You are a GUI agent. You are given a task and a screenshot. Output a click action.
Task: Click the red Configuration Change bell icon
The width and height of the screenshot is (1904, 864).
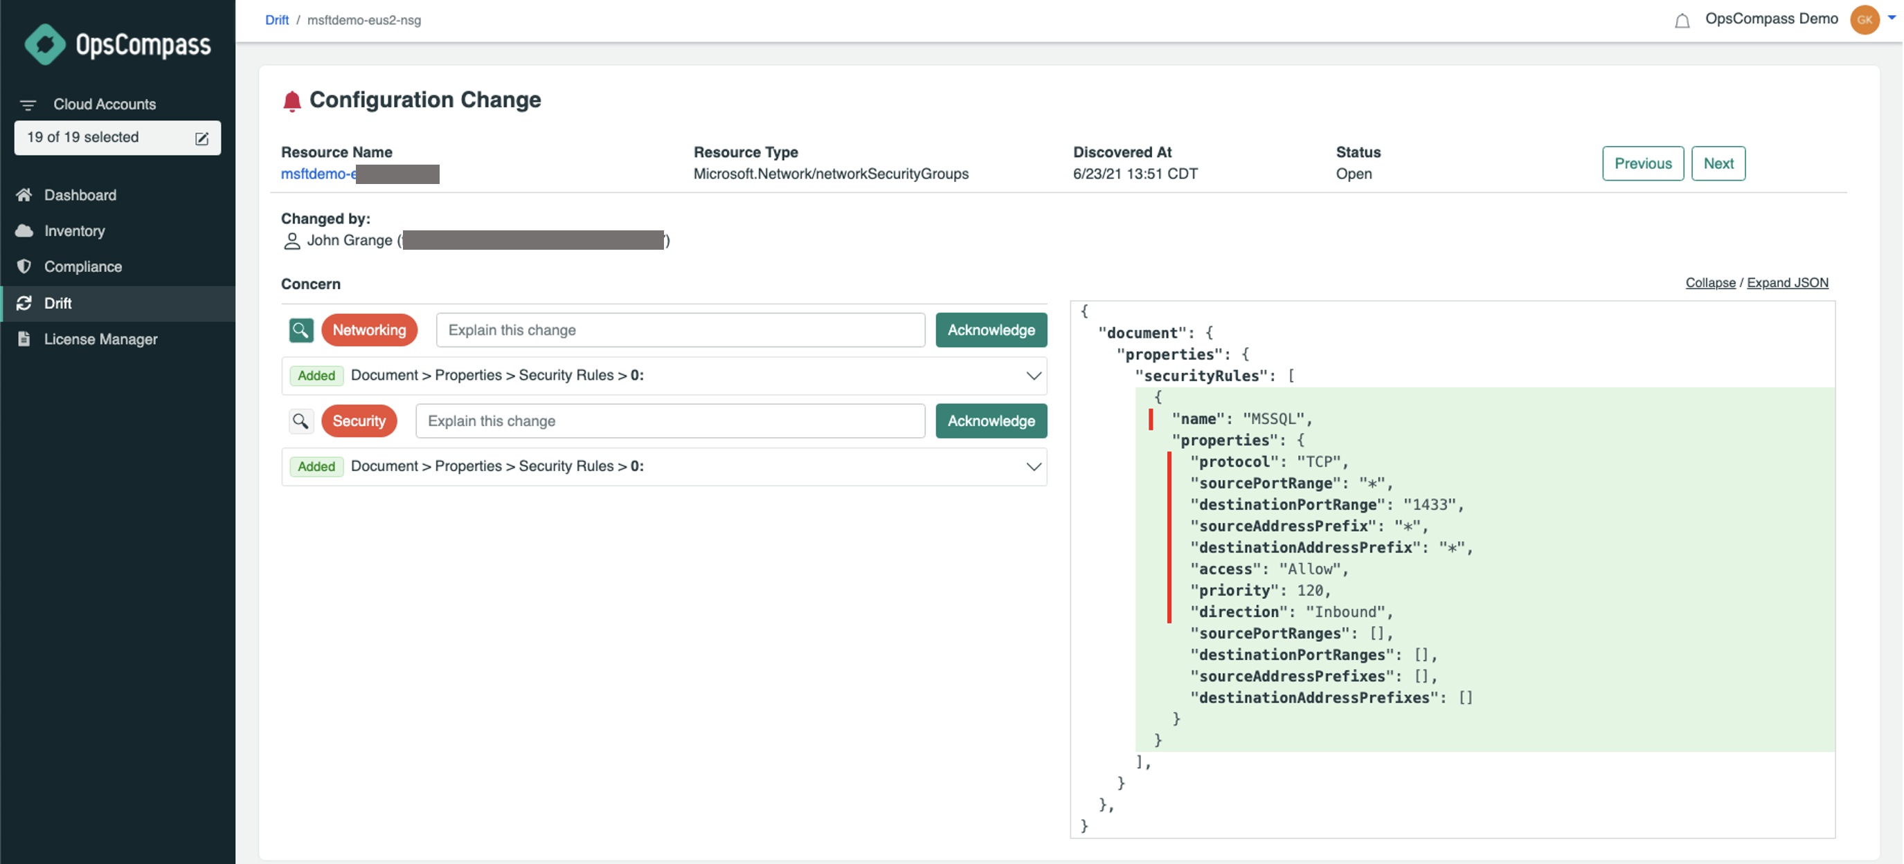tap(292, 100)
